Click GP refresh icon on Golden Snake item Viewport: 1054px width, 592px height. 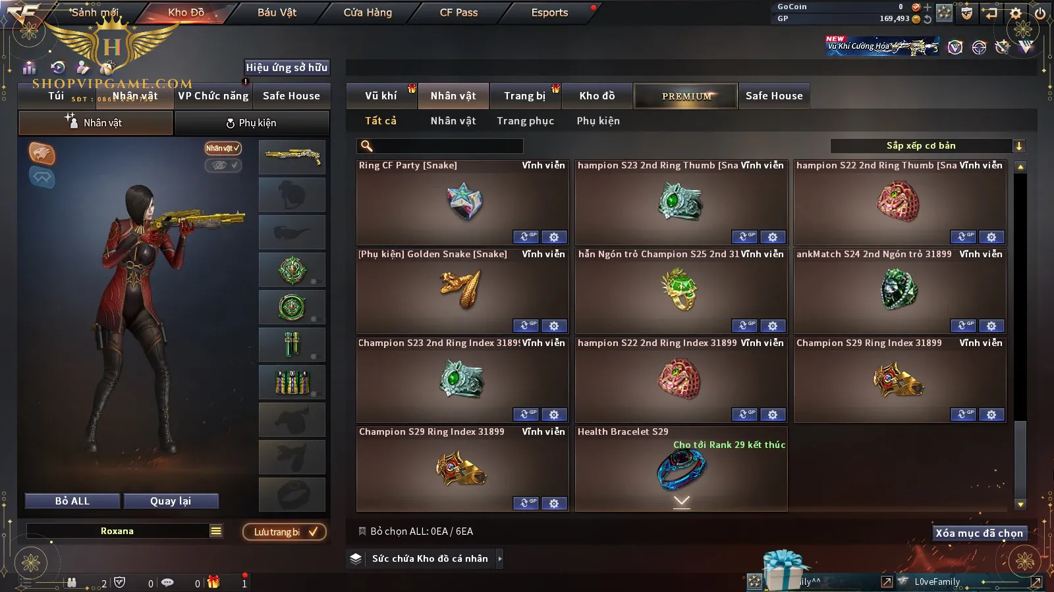tap(526, 326)
